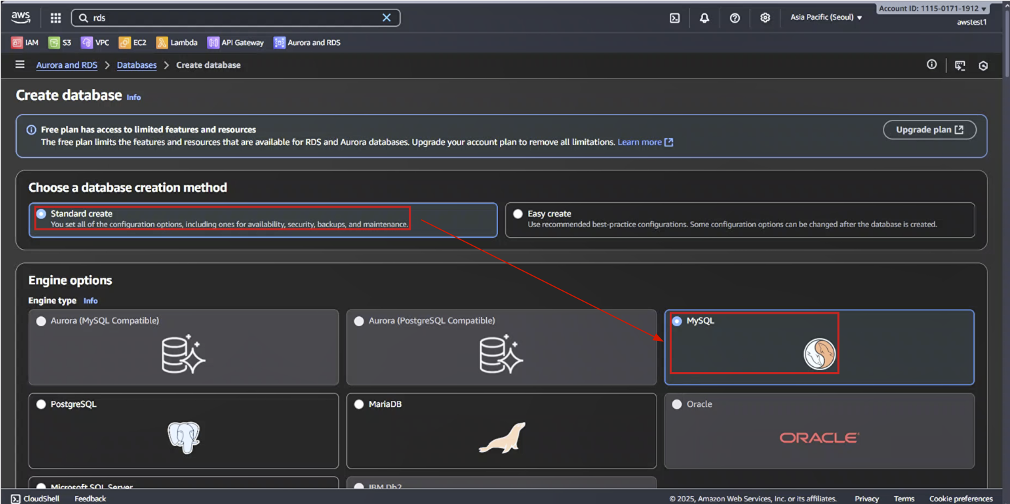
Task: Click the Create database breadcrumb text
Action: click(208, 65)
